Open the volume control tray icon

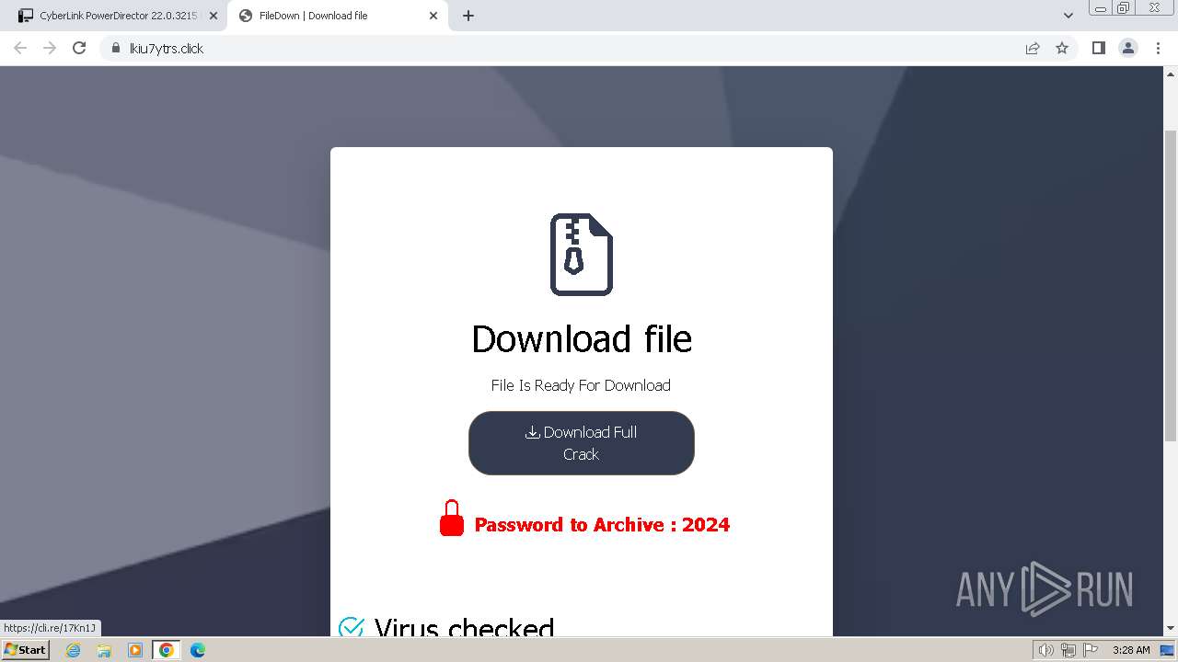click(x=1046, y=650)
